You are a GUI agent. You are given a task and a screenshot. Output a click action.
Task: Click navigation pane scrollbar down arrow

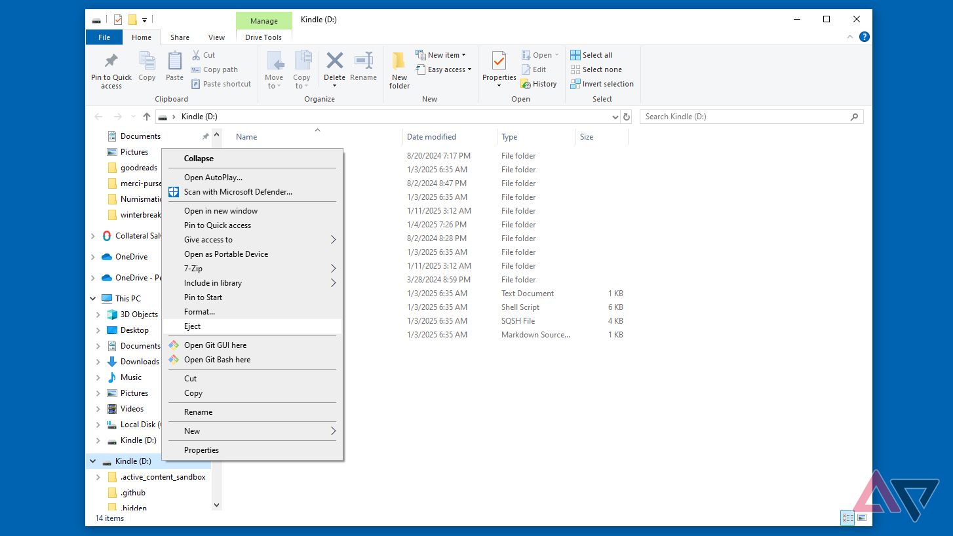(x=217, y=505)
